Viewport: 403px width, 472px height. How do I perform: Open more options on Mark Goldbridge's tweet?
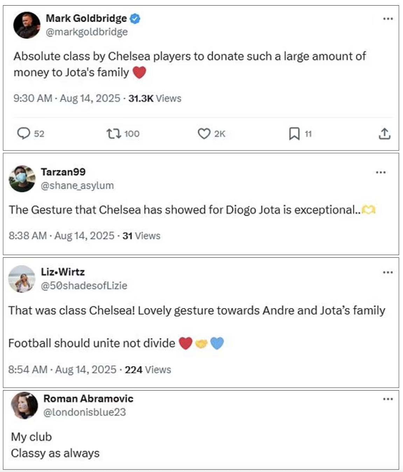tap(388, 19)
